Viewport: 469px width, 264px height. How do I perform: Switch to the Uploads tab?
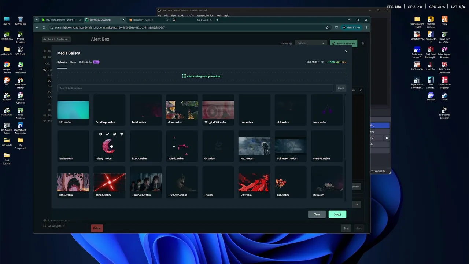pyautogui.click(x=62, y=62)
